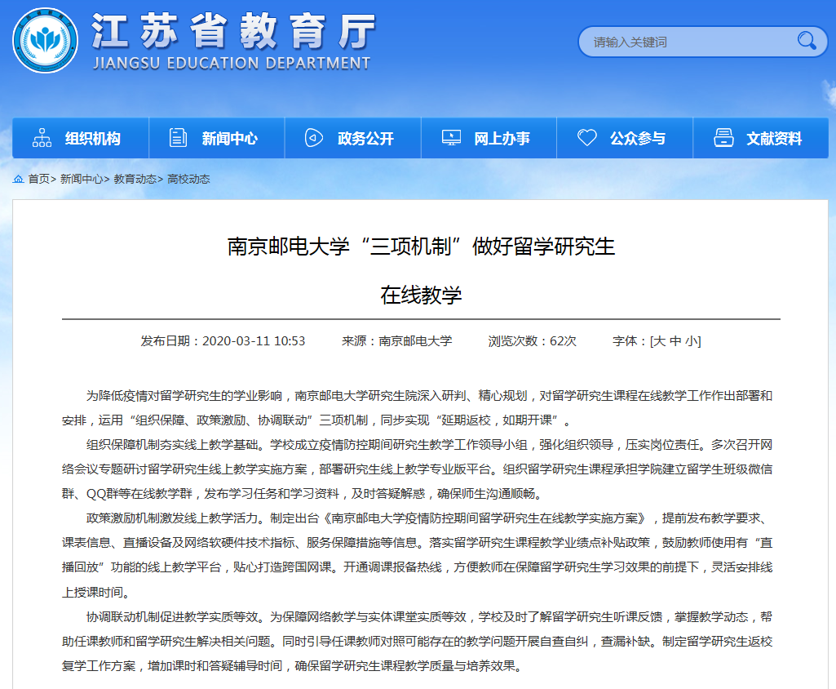836x689 pixels.
Task: Click the 新闻中心 document icon
Action: pos(178,138)
